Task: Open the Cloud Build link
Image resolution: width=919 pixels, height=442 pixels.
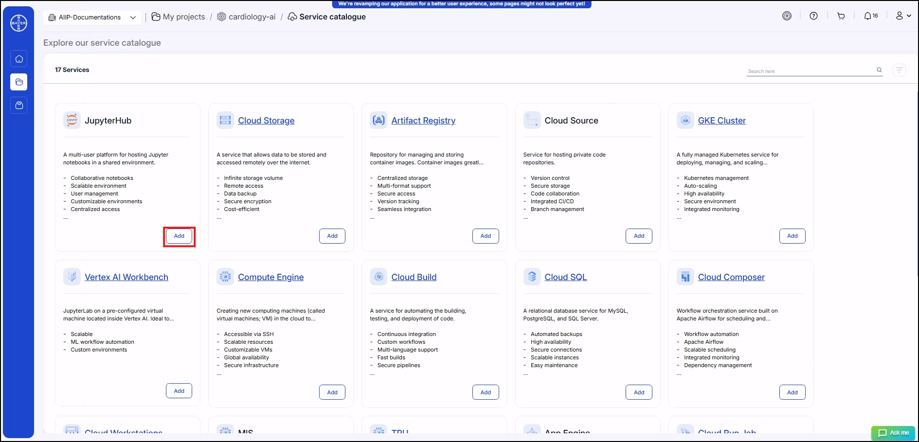Action: pos(414,277)
